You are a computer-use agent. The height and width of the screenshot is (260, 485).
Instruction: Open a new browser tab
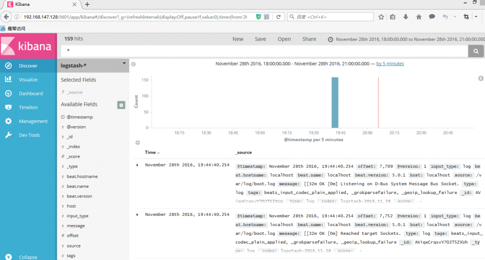tap(87, 4)
